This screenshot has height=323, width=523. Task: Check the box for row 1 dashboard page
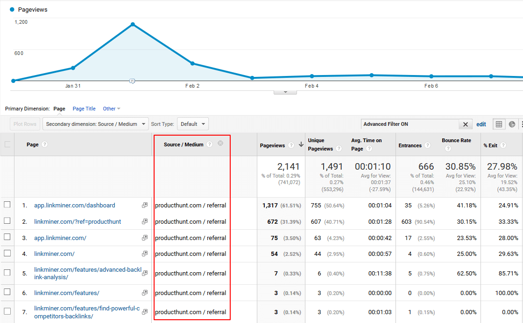(x=7, y=205)
